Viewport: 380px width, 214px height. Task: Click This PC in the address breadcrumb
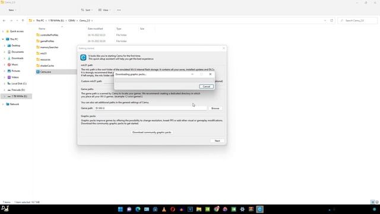coord(40,21)
